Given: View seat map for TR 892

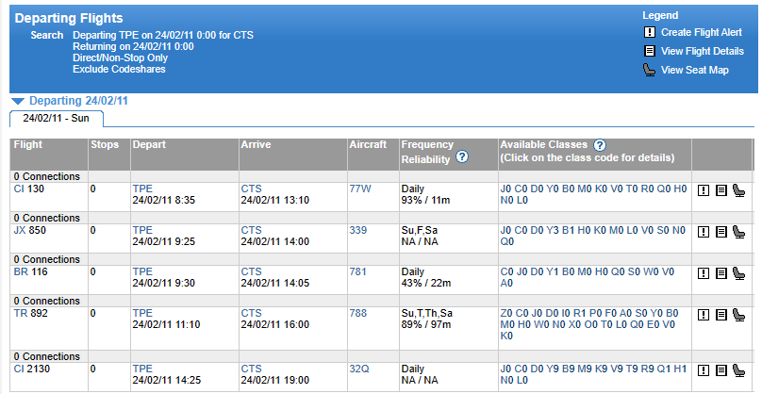Looking at the screenshot, I should (738, 315).
